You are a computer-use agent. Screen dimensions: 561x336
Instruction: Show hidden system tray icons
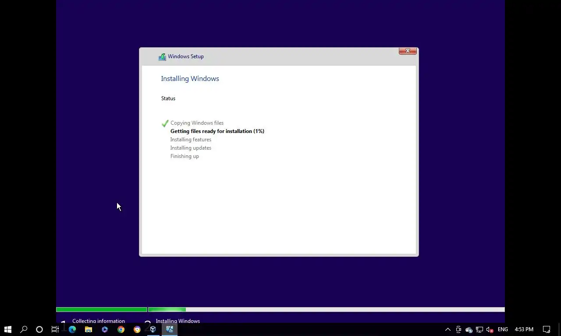447,329
